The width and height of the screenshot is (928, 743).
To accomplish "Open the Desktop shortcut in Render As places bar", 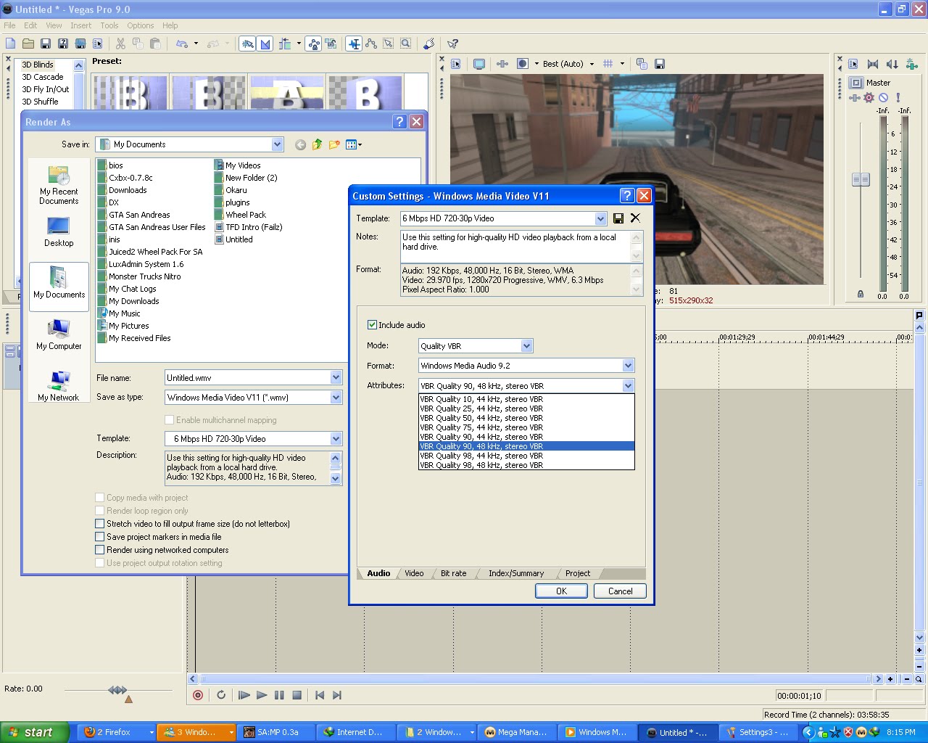I will point(59,231).
